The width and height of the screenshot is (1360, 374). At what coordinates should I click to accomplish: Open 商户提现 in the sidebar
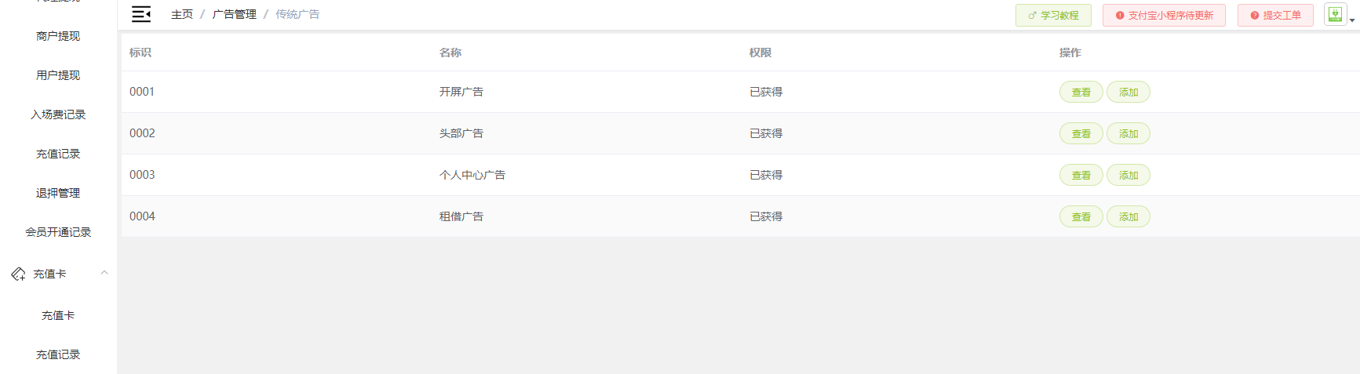coord(58,36)
